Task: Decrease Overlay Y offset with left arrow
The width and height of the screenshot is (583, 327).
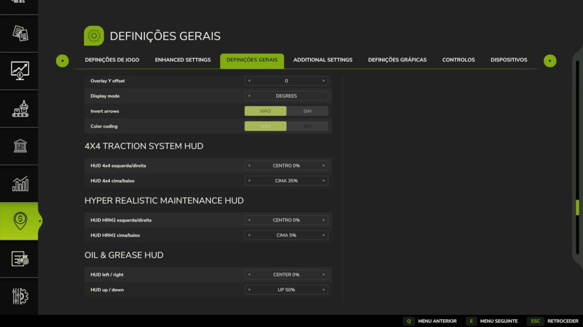Action: click(x=249, y=81)
